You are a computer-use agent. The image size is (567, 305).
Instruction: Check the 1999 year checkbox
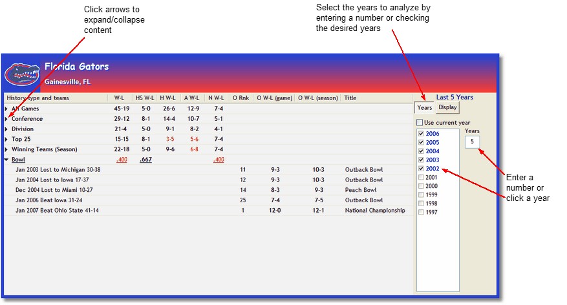click(421, 195)
